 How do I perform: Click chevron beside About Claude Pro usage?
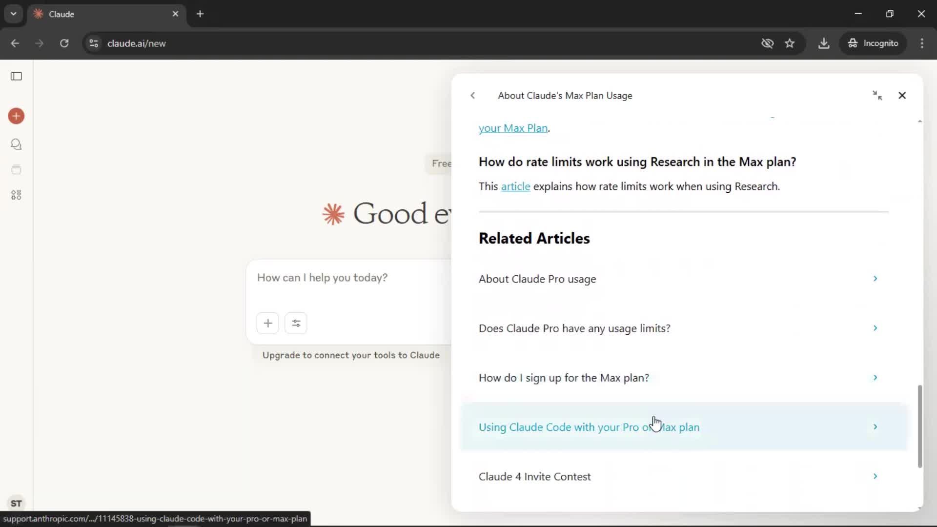[x=875, y=279]
